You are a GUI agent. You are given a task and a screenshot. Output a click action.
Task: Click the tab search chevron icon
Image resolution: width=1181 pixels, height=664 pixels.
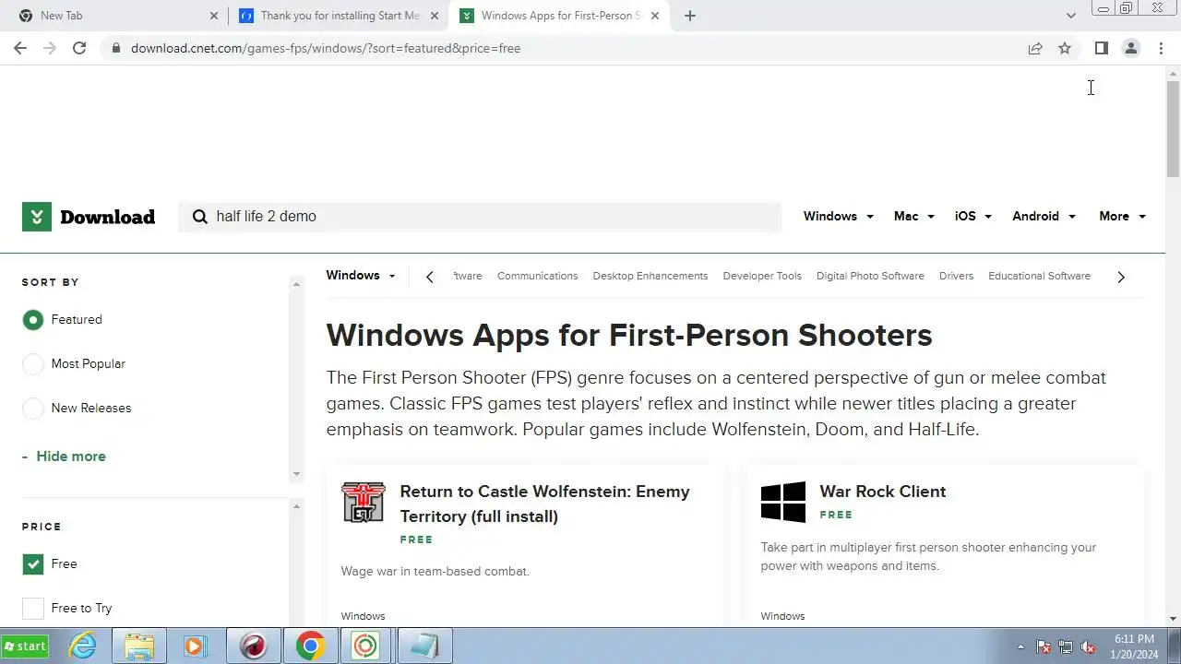[1070, 16]
